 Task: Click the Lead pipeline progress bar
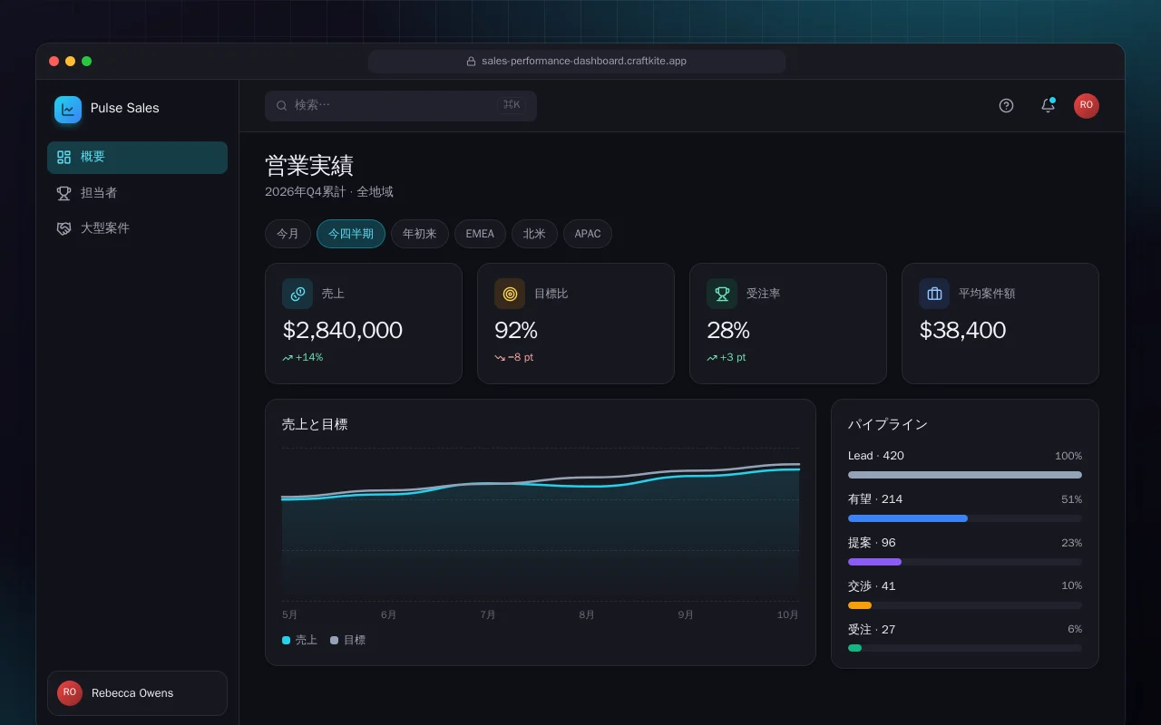965,475
